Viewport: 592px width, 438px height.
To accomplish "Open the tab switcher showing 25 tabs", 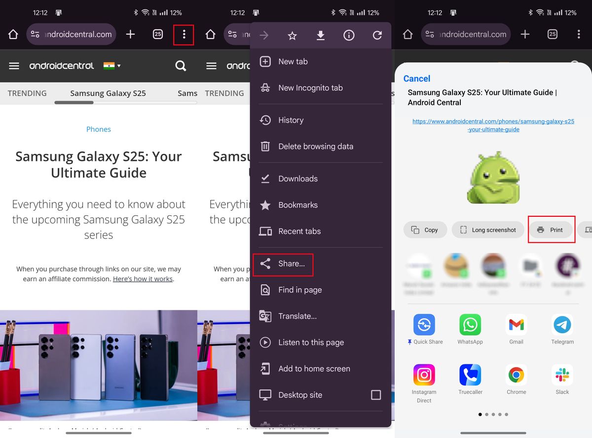I will point(157,34).
